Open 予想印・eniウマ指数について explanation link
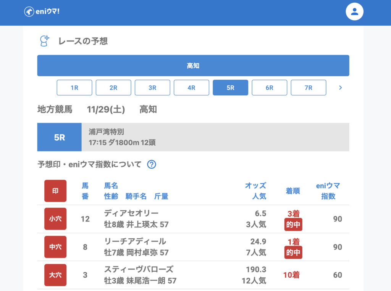 click(x=89, y=164)
